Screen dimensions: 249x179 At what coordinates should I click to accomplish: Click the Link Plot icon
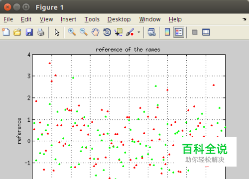(151, 32)
